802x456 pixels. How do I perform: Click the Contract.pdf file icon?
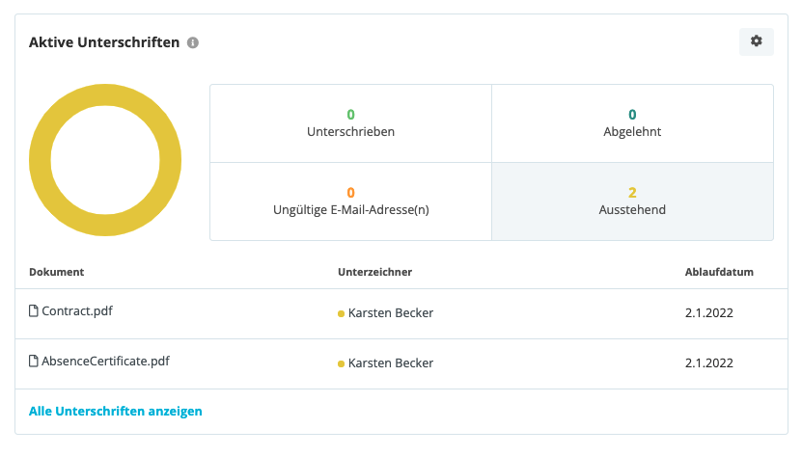(33, 310)
